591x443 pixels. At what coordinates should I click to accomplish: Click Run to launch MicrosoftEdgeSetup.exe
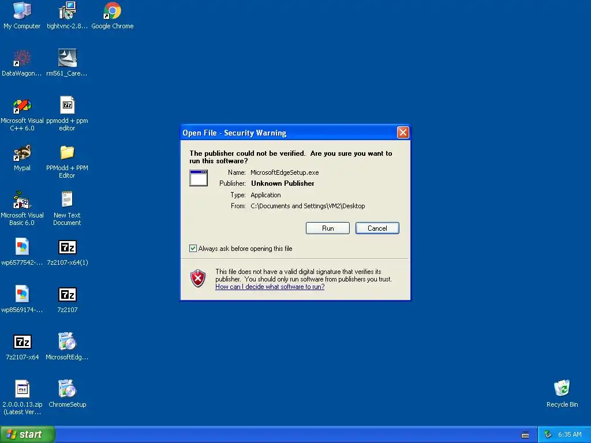pyautogui.click(x=328, y=228)
